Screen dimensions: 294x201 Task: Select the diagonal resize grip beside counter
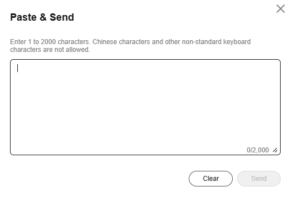275,150
